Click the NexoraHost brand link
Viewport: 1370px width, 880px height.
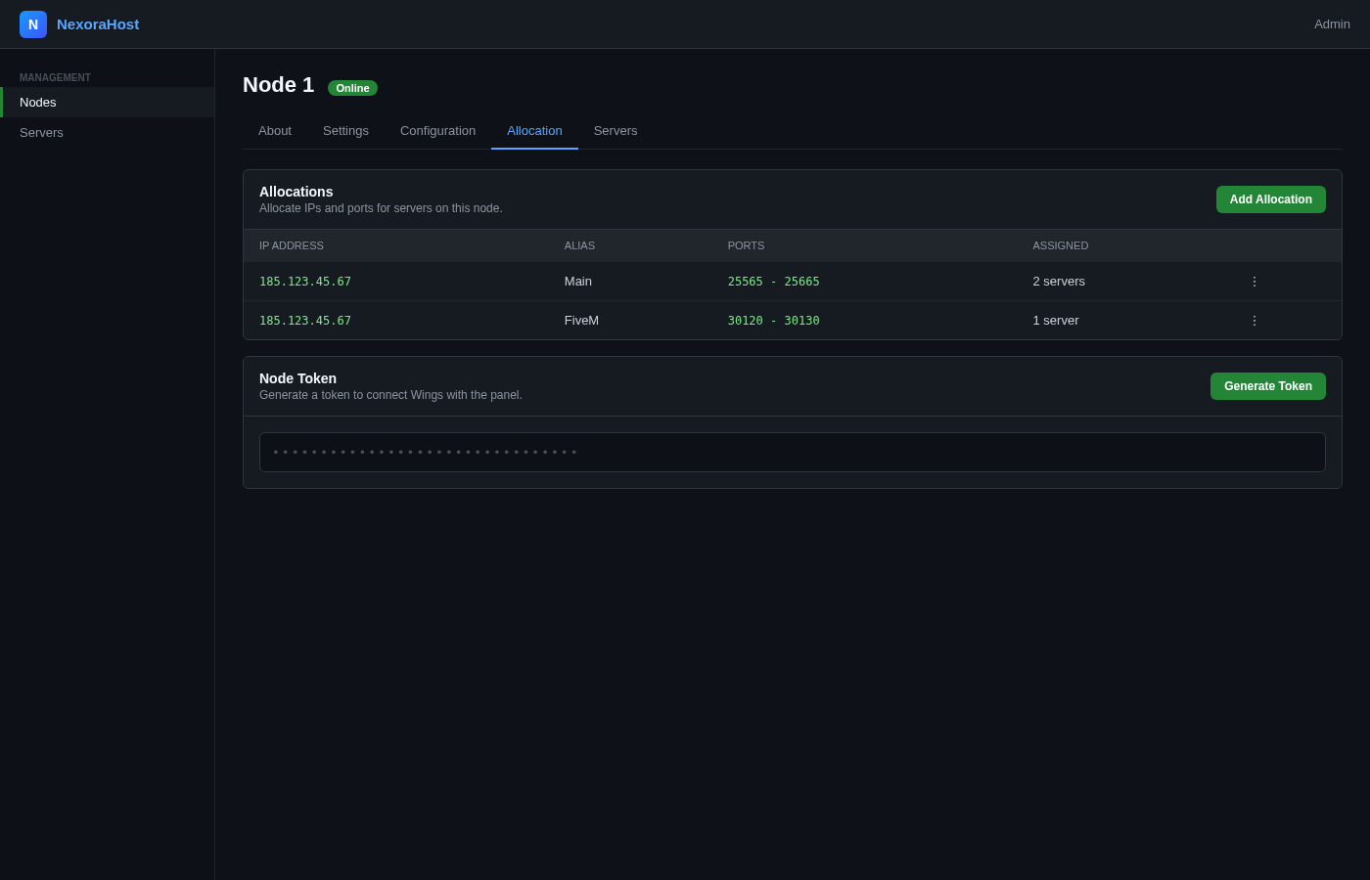[x=98, y=24]
